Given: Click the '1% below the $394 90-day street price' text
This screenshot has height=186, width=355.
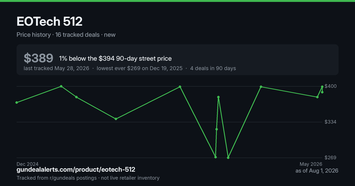Looking at the screenshot, I should [115, 58].
